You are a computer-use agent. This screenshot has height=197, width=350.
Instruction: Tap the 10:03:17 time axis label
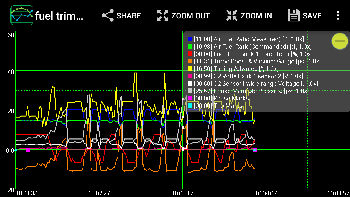(x=182, y=193)
